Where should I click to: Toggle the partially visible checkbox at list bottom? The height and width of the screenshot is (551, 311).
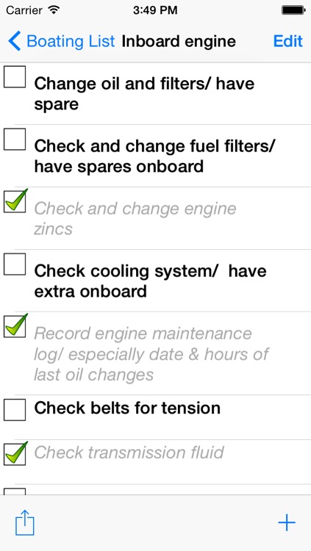point(15,491)
